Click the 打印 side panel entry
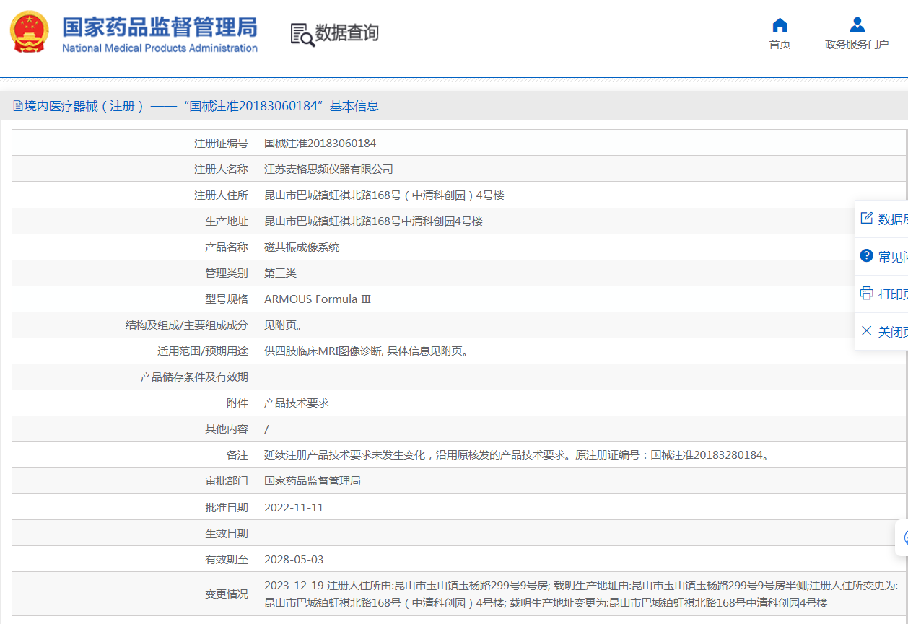This screenshot has width=908, height=624. coord(882,294)
